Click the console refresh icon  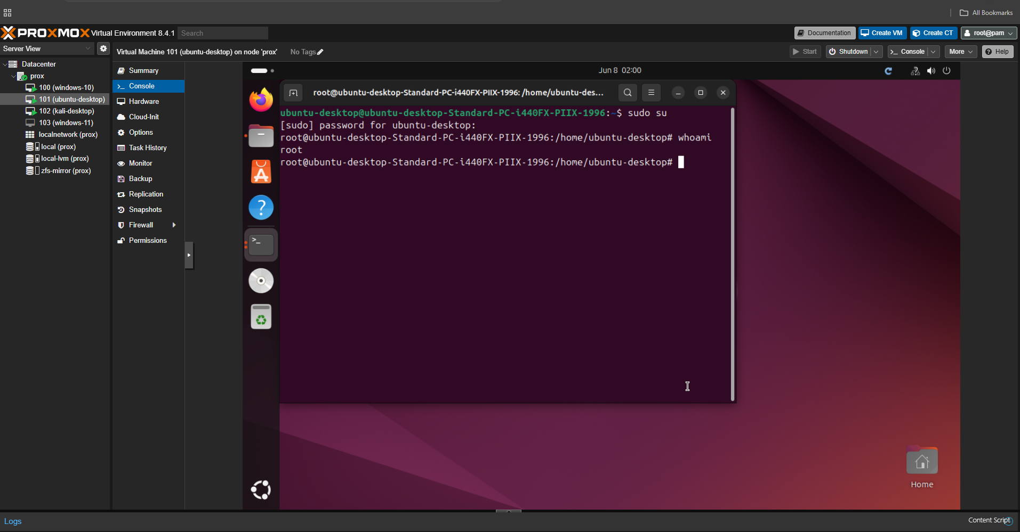pos(888,70)
